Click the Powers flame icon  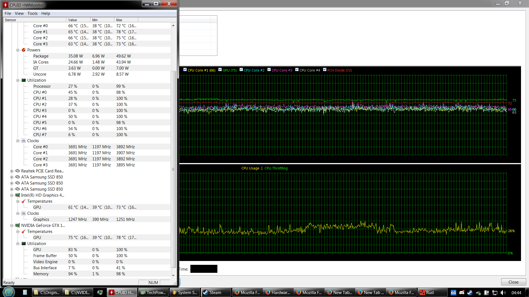click(24, 50)
